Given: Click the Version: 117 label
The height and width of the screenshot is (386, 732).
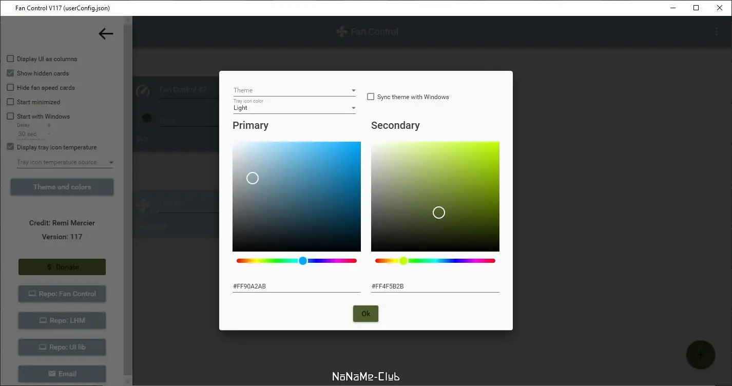Looking at the screenshot, I should pyautogui.click(x=62, y=237).
